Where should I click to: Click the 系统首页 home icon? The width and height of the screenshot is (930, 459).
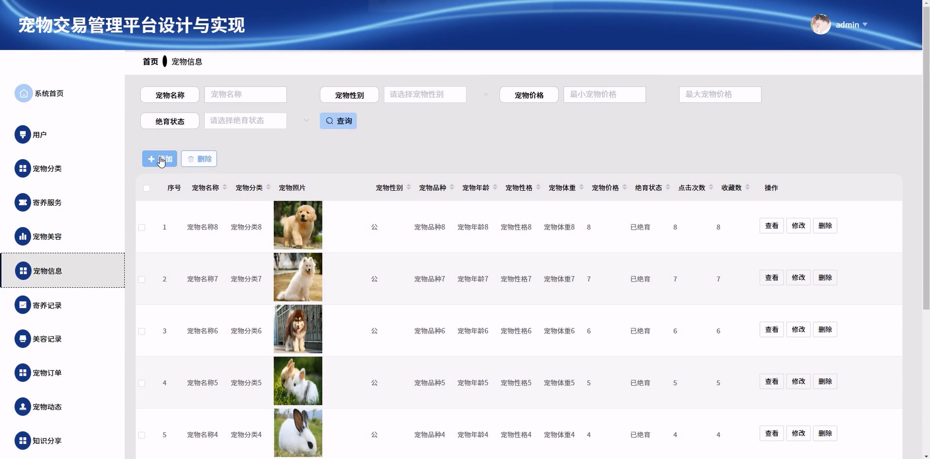point(23,93)
